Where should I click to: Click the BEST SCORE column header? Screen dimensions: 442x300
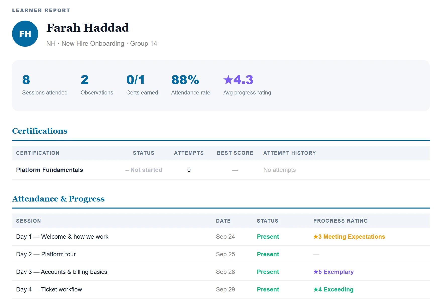pyautogui.click(x=235, y=153)
